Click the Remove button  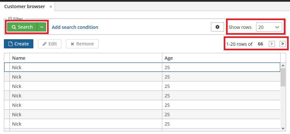click(82, 44)
